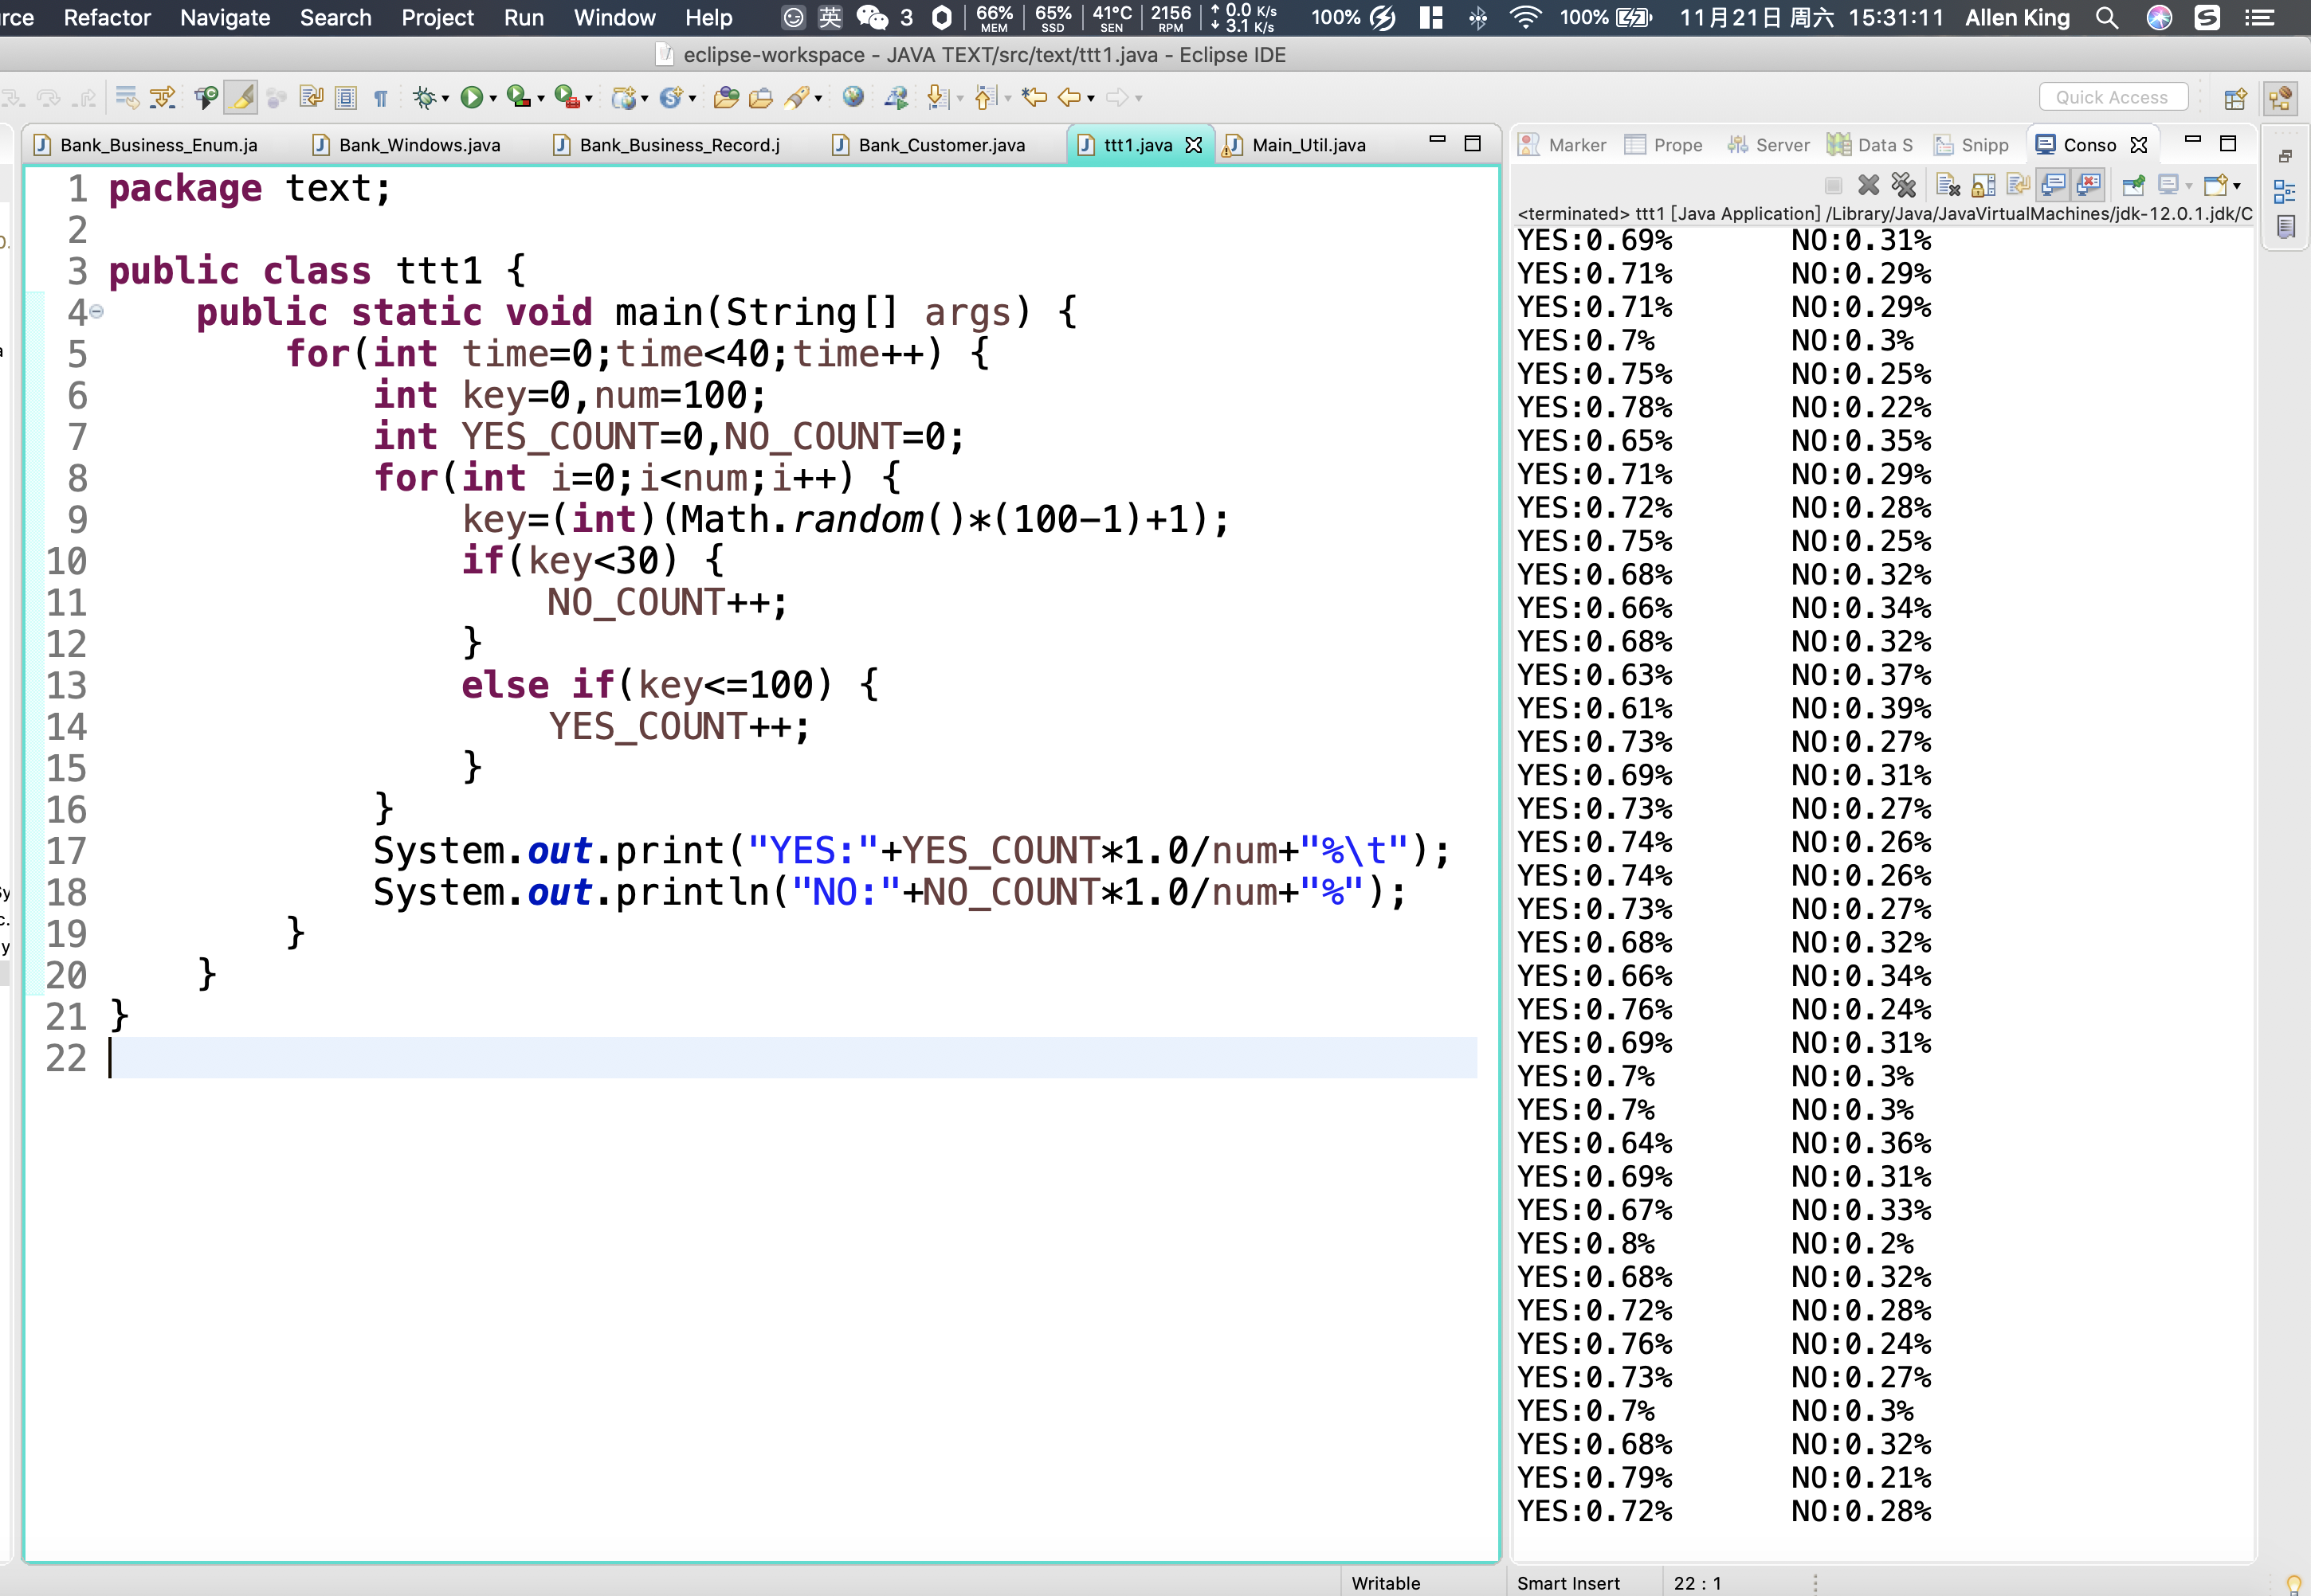Screen dimensions: 2311x1596
Task: Click the Back navigation arrow
Action: 1069,97
